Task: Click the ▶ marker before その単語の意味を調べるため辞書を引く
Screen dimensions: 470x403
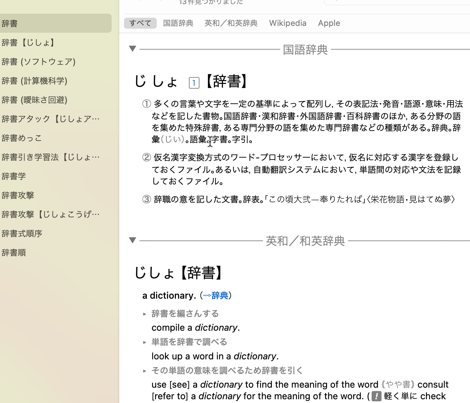Action: [x=145, y=371]
